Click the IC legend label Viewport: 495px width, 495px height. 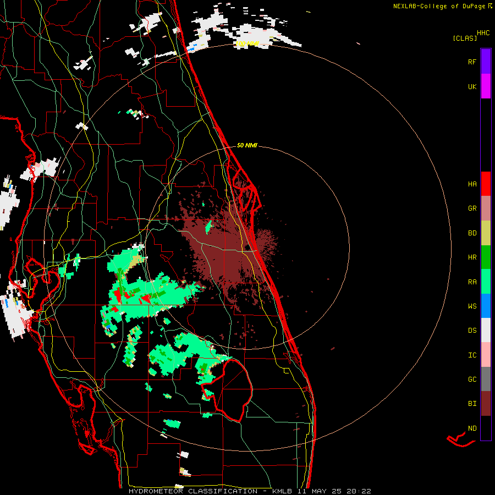[x=472, y=355]
